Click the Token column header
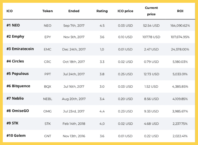This screenshot has height=145, width=198. coord(48,11)
